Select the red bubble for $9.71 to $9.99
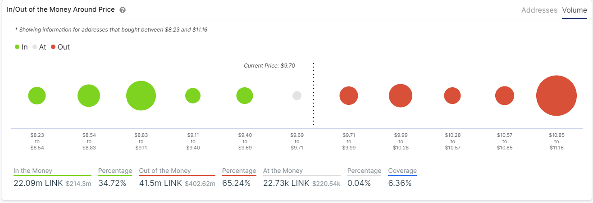The height and width of the screenshot is (203, 593). pos(349,96)
